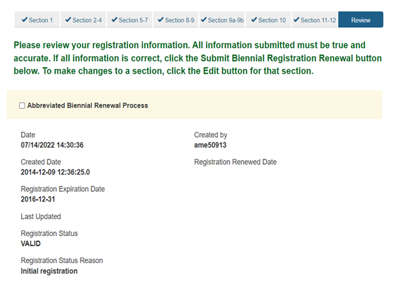Click the username ame50913 under Created by
Viewport: 413px width, 288px height.
(x=210, y=145)
